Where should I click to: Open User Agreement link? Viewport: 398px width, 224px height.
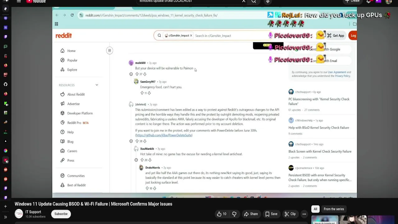pos(337,72)
